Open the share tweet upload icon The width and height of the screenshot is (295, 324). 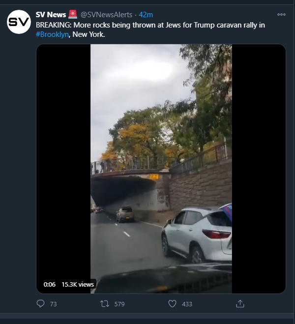tap(240, 304)
